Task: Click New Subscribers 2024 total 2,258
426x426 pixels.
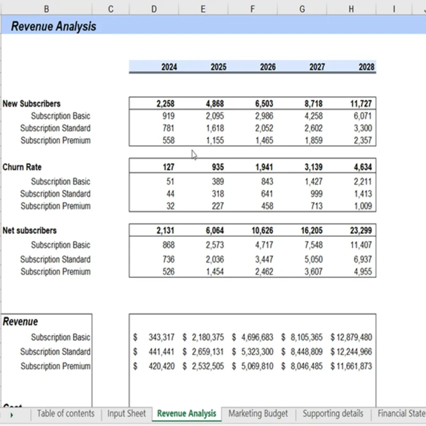Action: coord(165,104)
